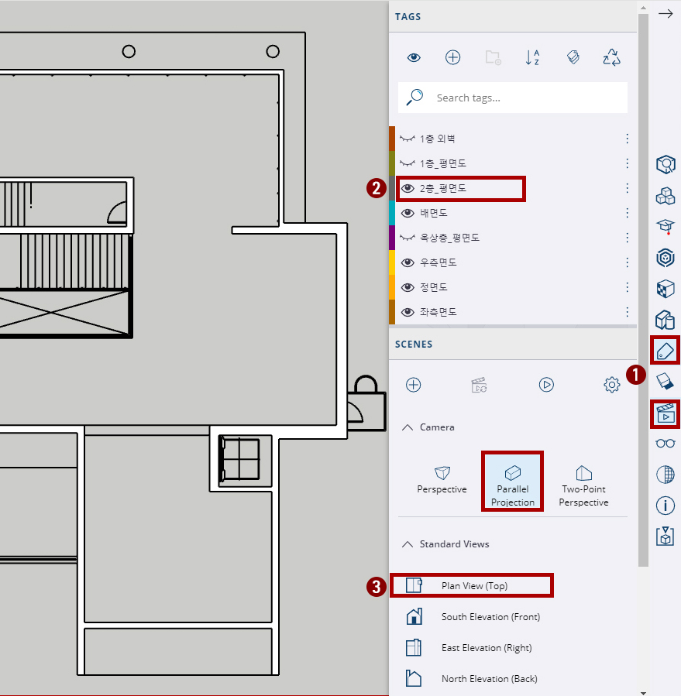Select the 좌측면도 tag name
Screen dimensions: 681x696
click(438, 313)
